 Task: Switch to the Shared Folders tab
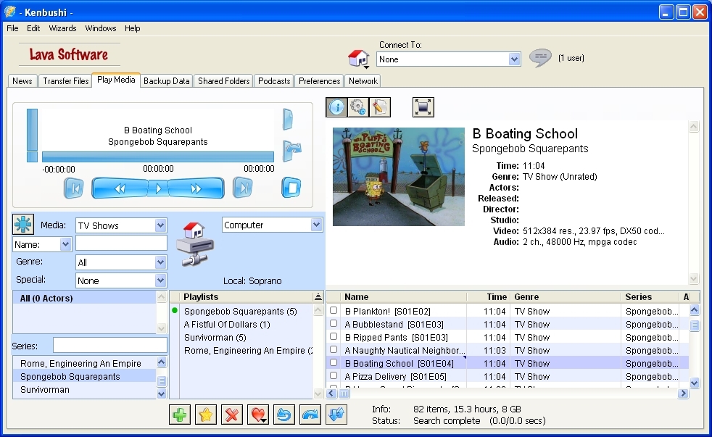point(224,80)
